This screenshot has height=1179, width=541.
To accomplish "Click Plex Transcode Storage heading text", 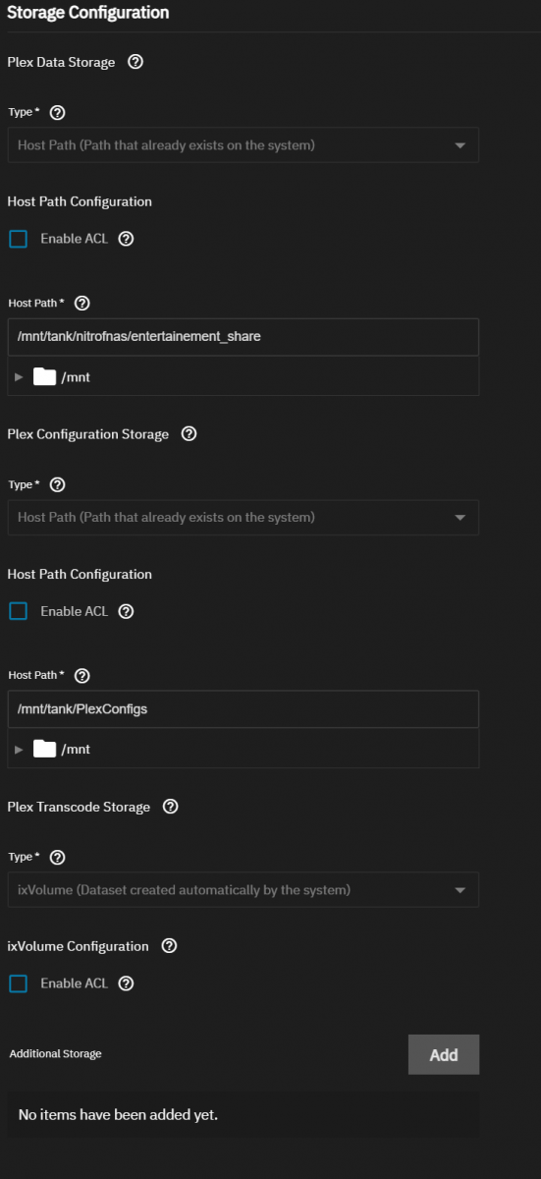I will pos(79,807).
